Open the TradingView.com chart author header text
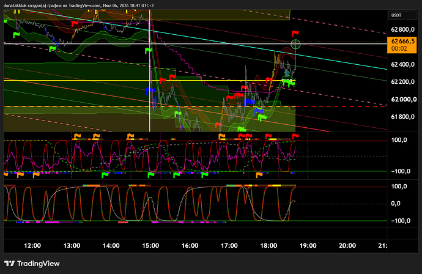The image size is (422, 274). [x=78, y=6]
